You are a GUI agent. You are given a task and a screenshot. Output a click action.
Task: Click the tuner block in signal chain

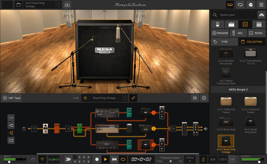34,129
